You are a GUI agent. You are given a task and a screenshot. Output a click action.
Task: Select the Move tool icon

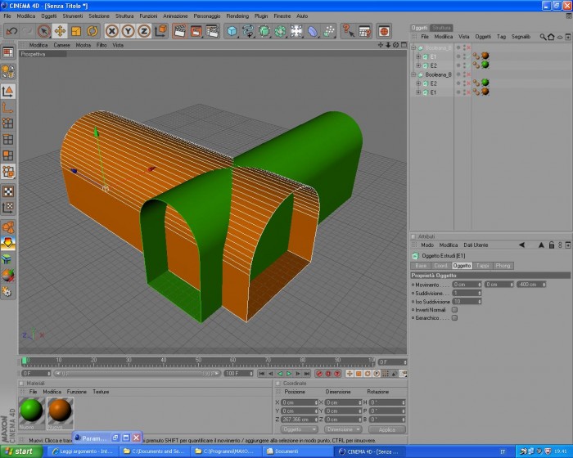point(60,31)
